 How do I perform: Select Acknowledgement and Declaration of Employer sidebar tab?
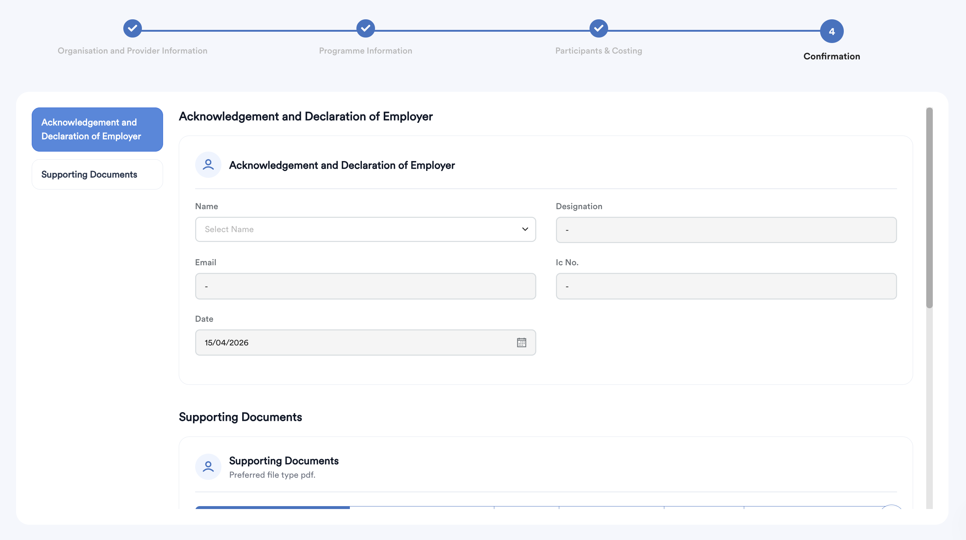click(97, 129)
